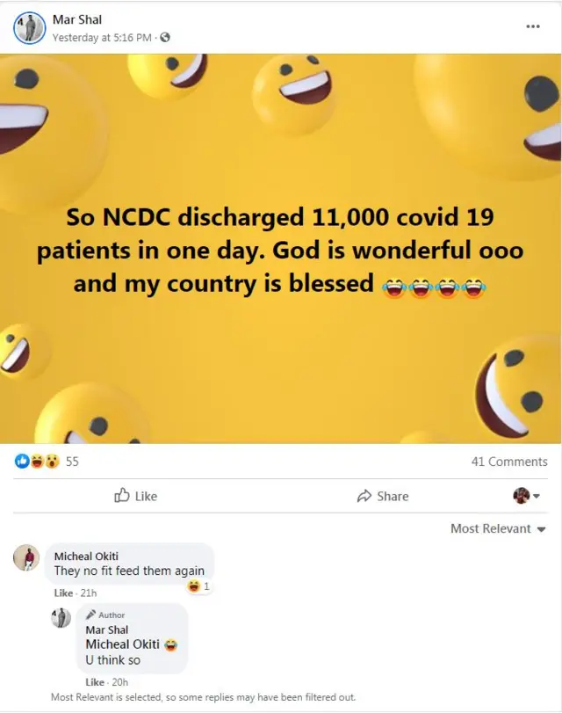Open Micheal Okiti's comment avatar
This screenshot has width=562, height=713.
(x=27, y=558)
